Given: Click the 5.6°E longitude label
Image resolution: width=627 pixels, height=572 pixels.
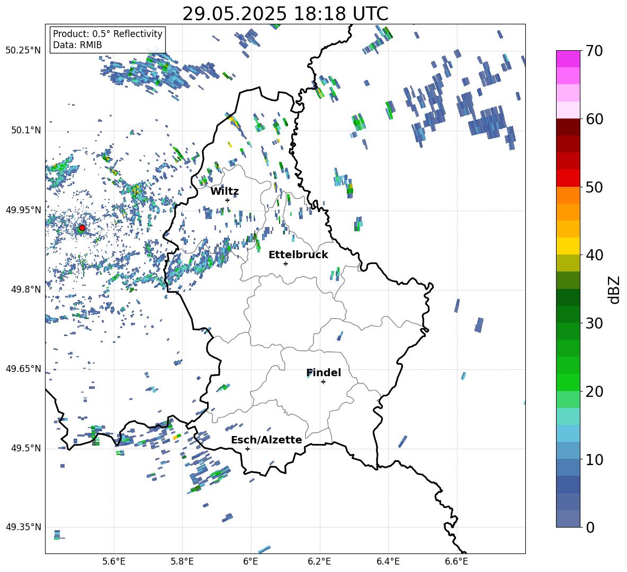Looking at the screenshot, I should 114,561.
